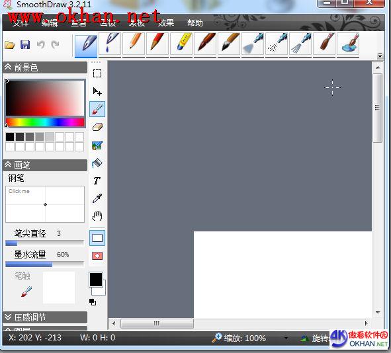Image resolution: width=391 pixels, height=353 pixels.
Task: Open the 文件 menu
Action: click(x=21, y=23)
